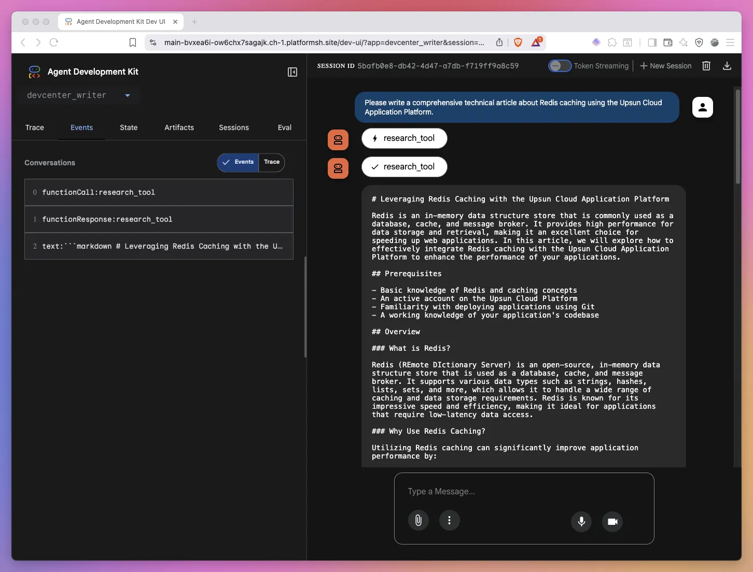This screenshot has height=572, width=753.
Task: Click the session ID value
Action: [438, 66]
